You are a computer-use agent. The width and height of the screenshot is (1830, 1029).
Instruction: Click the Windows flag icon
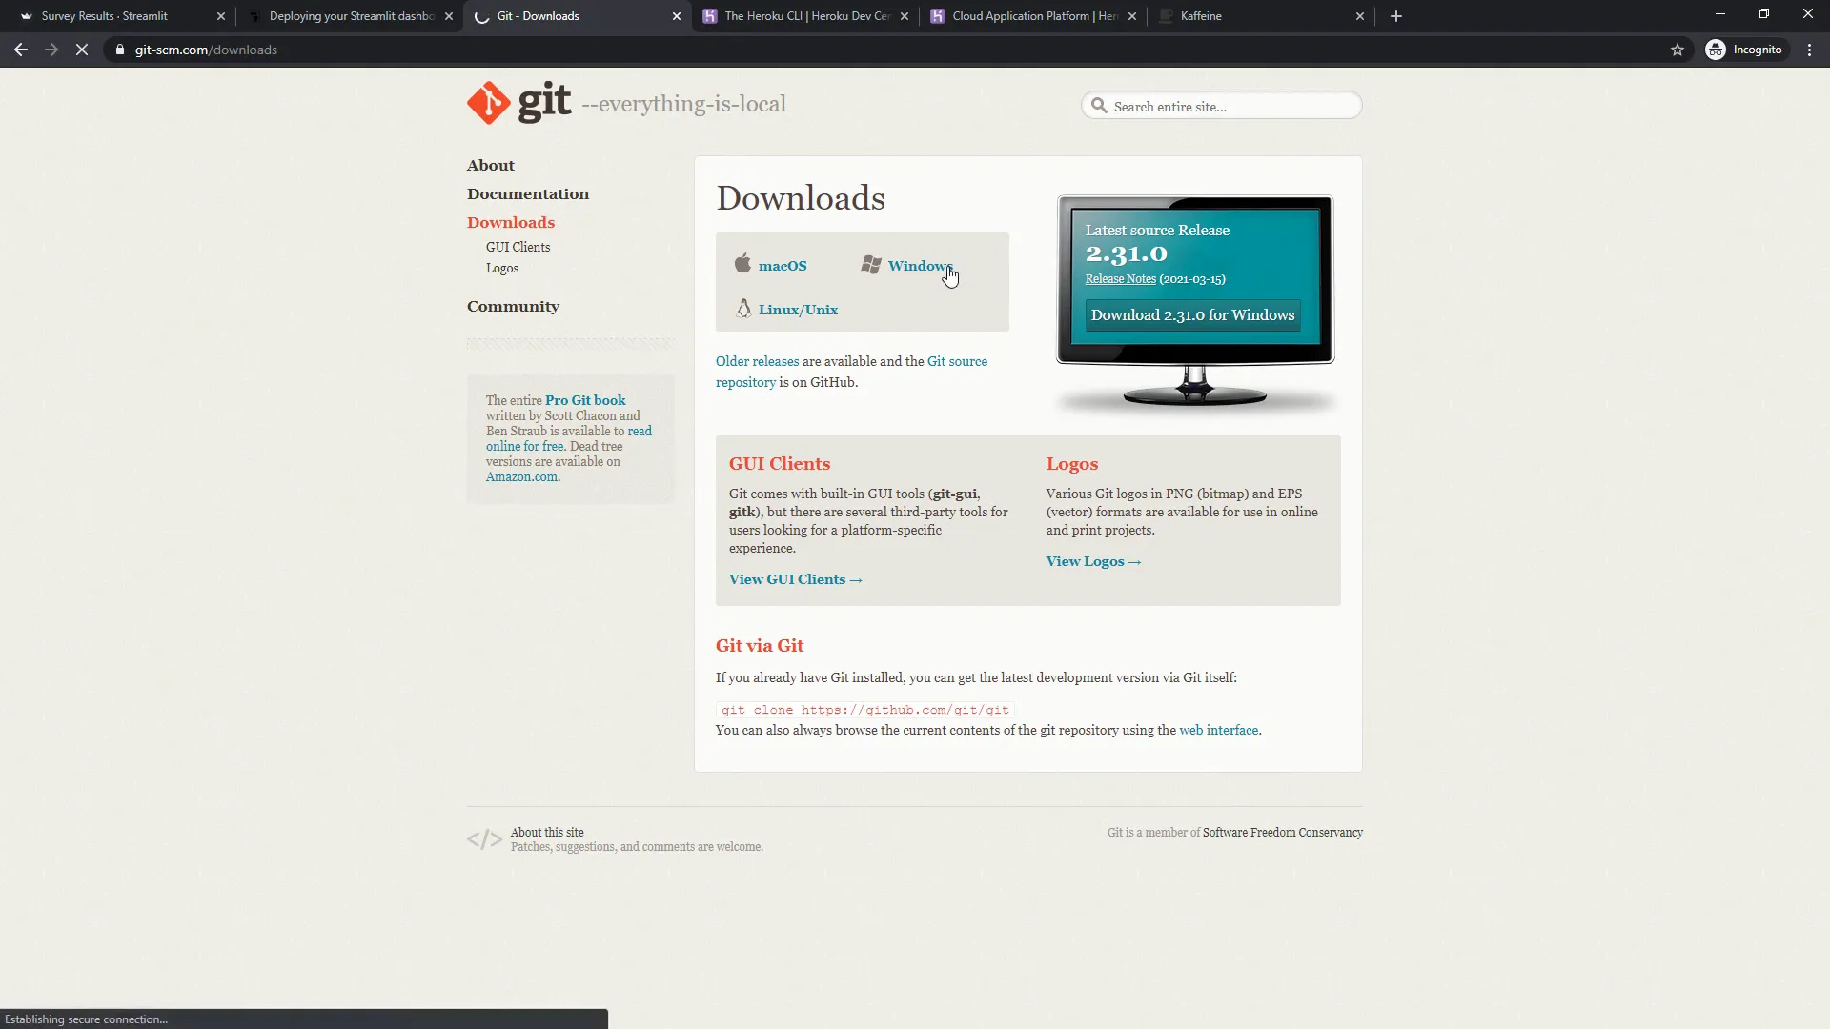point(870,264)
